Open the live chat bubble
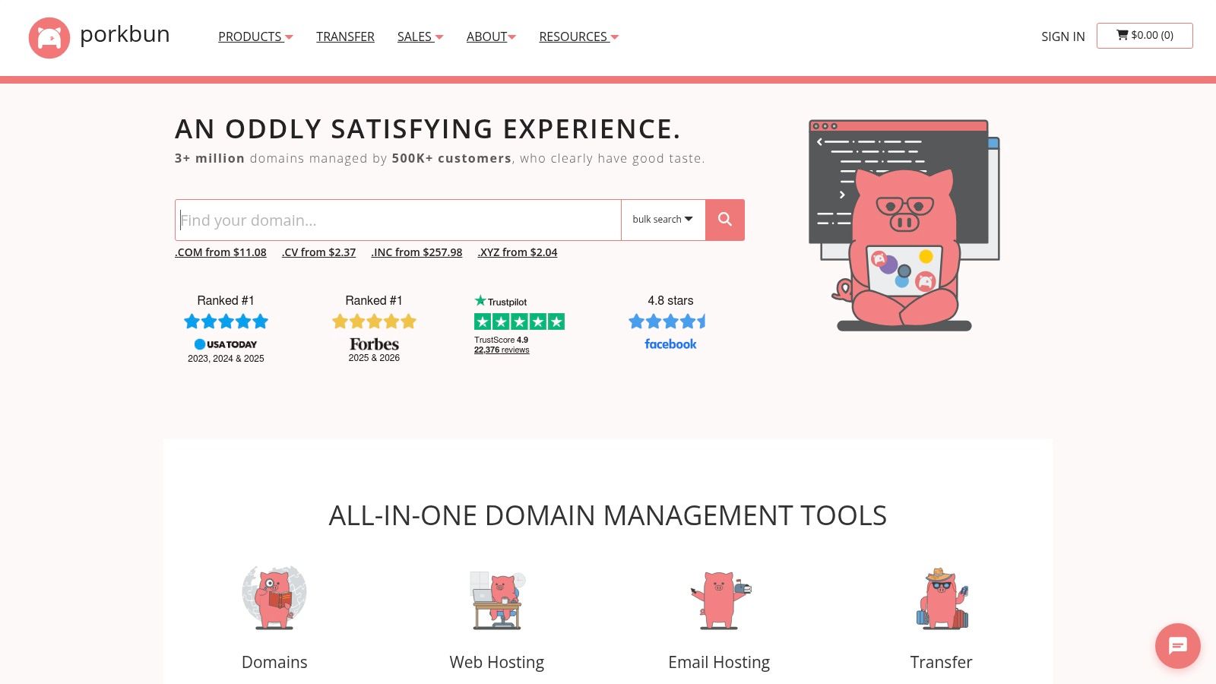This screenshot has width=1216, height=684. [x=1177, y=646]
